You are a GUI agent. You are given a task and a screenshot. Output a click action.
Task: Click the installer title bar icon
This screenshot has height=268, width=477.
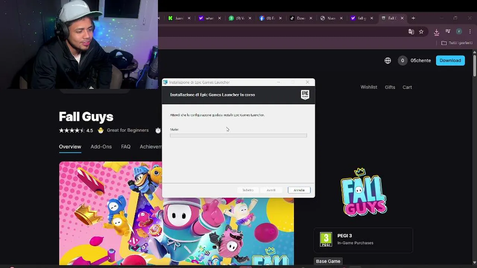coord(165,82)
